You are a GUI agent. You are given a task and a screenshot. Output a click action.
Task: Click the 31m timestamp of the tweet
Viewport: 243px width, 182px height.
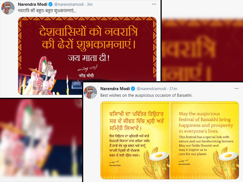173,89
